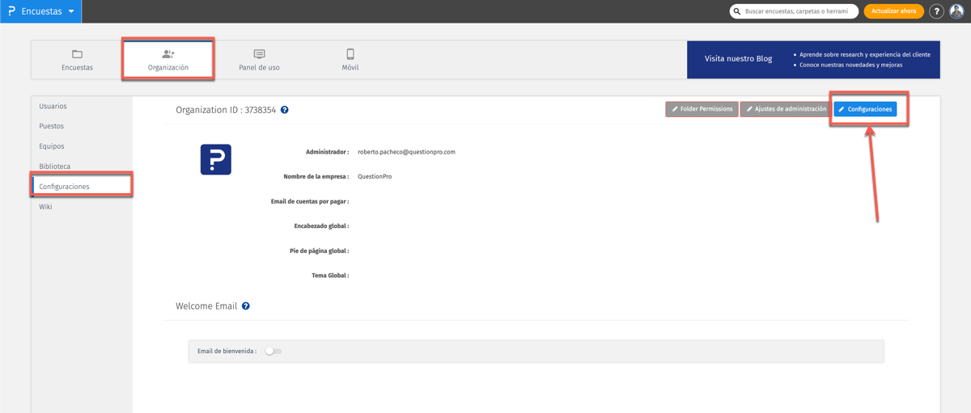The height and width of the screenshot is (413, 971).
Task: Click the company name QuestionPro text
Action: tap(375, 176)
